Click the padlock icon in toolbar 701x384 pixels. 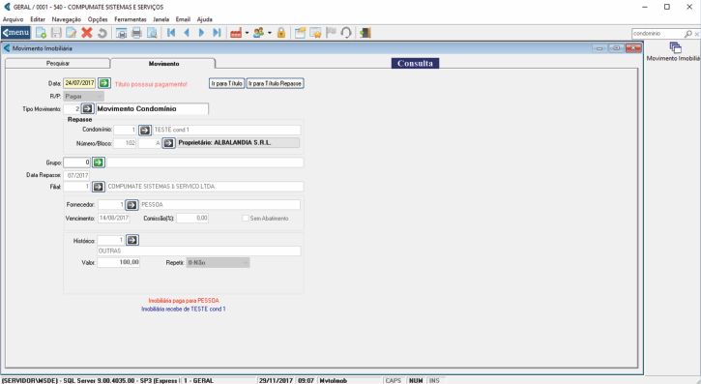(x=281, y=33)
